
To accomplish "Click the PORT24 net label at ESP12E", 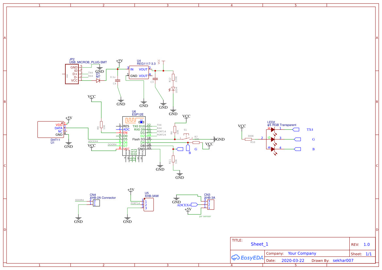I will point(161,135).
